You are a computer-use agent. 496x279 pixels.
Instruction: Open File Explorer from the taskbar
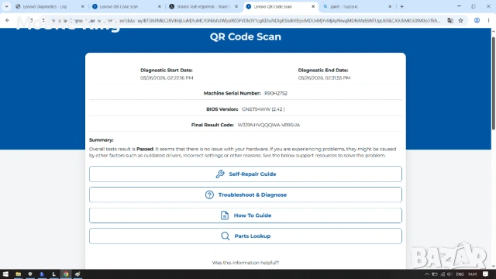(19, 274)
